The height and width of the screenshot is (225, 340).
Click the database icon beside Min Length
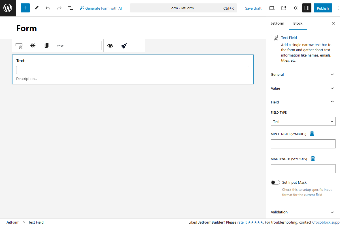tap(312, 134)
